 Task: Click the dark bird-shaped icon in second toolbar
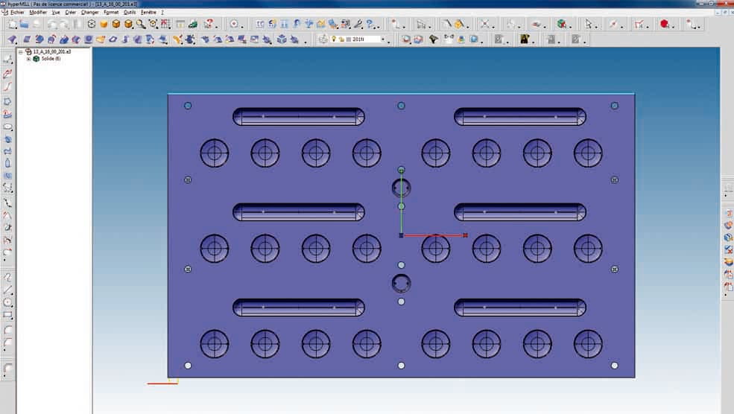click(434, 39)
